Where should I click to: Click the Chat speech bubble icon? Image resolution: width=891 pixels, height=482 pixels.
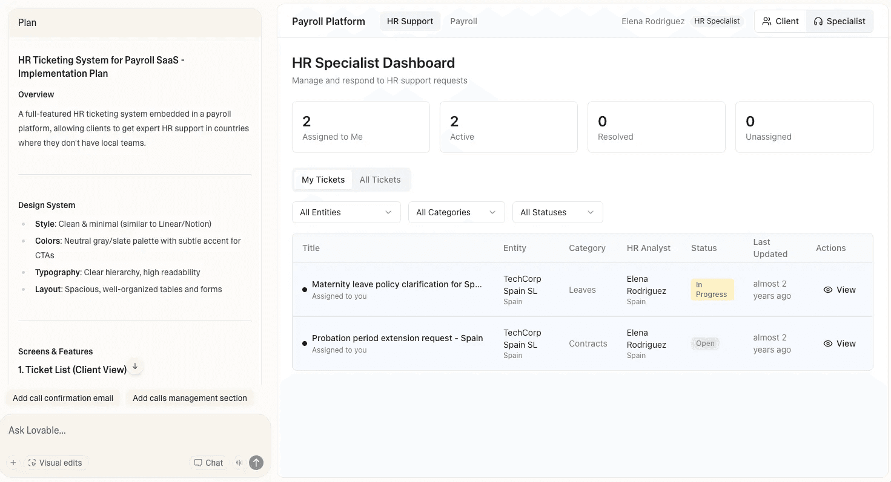pyautogui.click(x=198, y=463)
